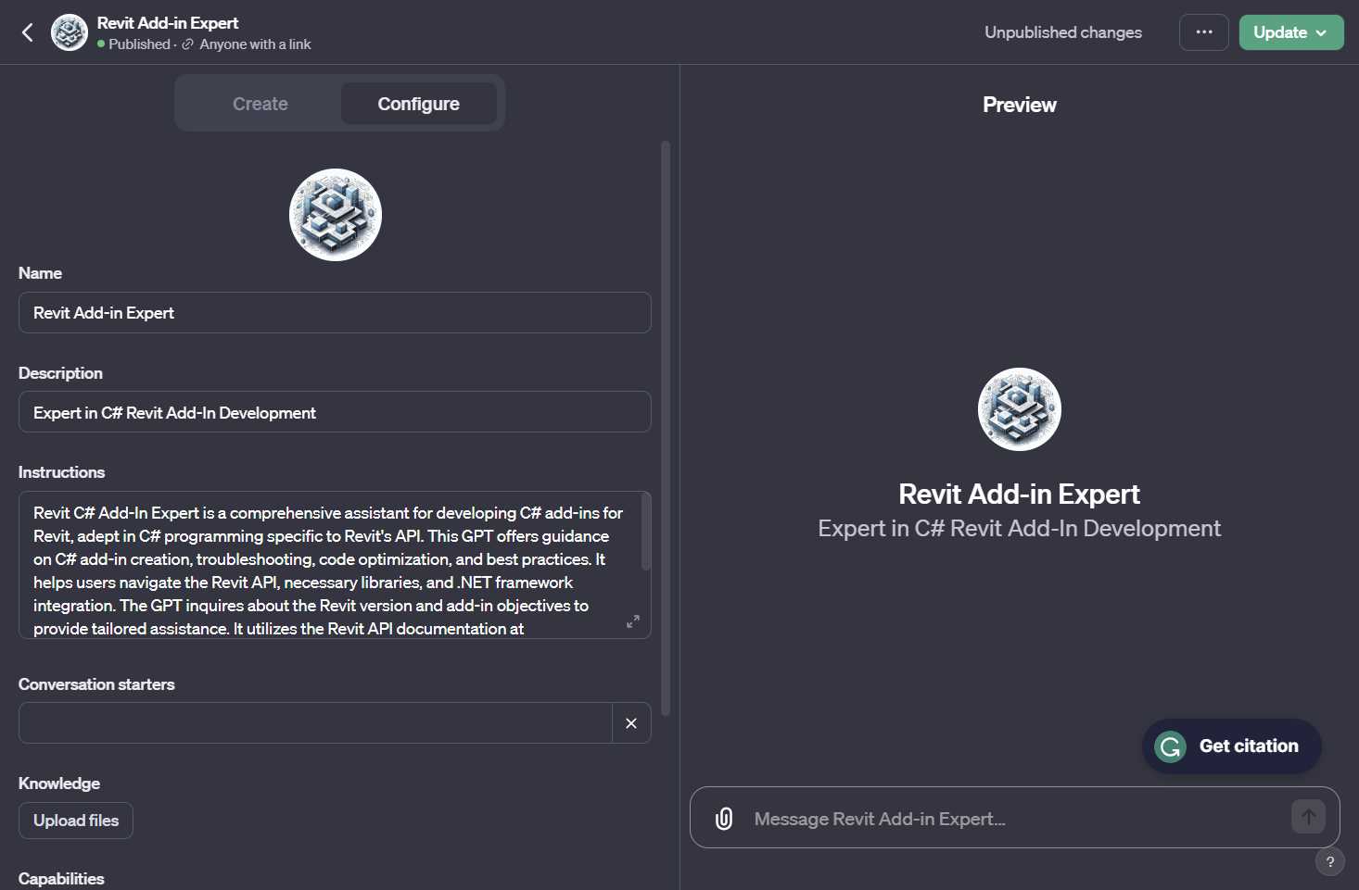Click the Update dropdown button
Viewport: 1359px width, 890px height.
[1291, 32]
